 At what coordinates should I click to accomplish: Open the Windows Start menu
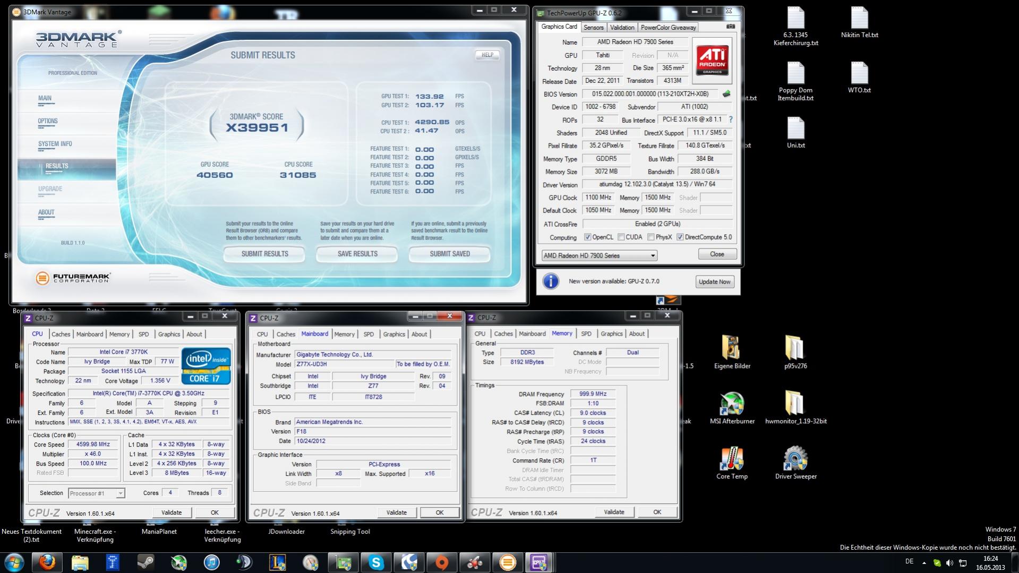coord(14,562)
